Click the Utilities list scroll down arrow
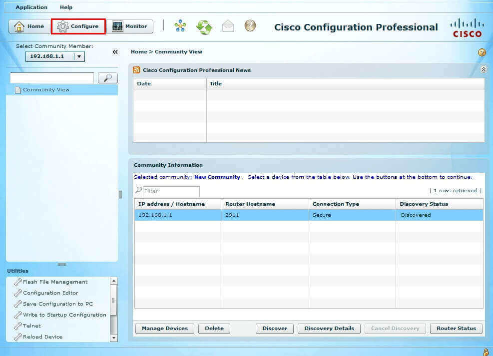Screen dimensions: 493x356 (x=114, y=338)
